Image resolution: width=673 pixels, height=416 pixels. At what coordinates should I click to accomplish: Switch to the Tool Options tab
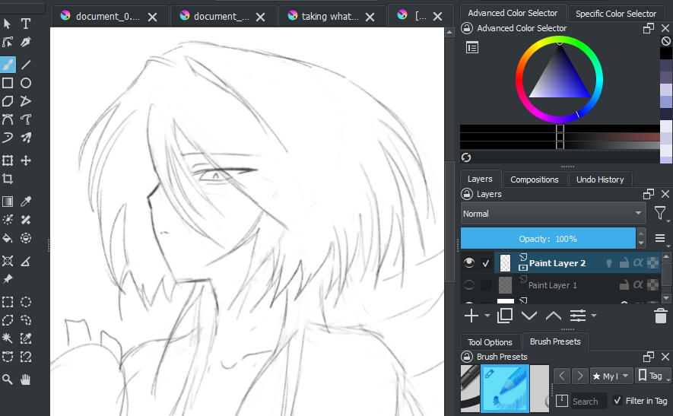coord(490,342)
